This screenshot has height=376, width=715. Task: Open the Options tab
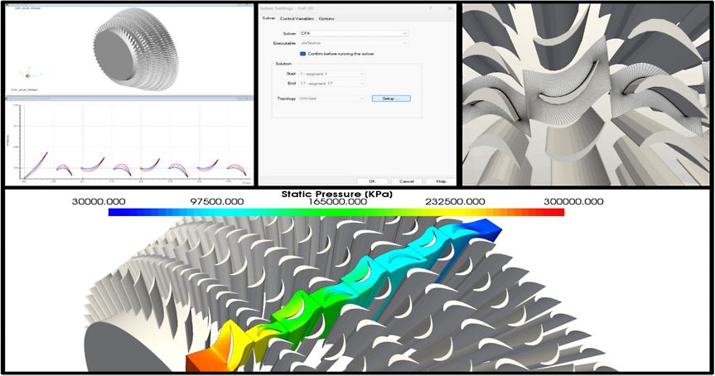pos(326,19)
